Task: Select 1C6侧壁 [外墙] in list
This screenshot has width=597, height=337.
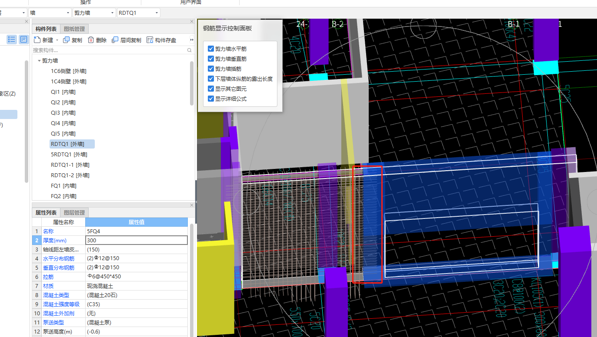Action: click(69, 71)
